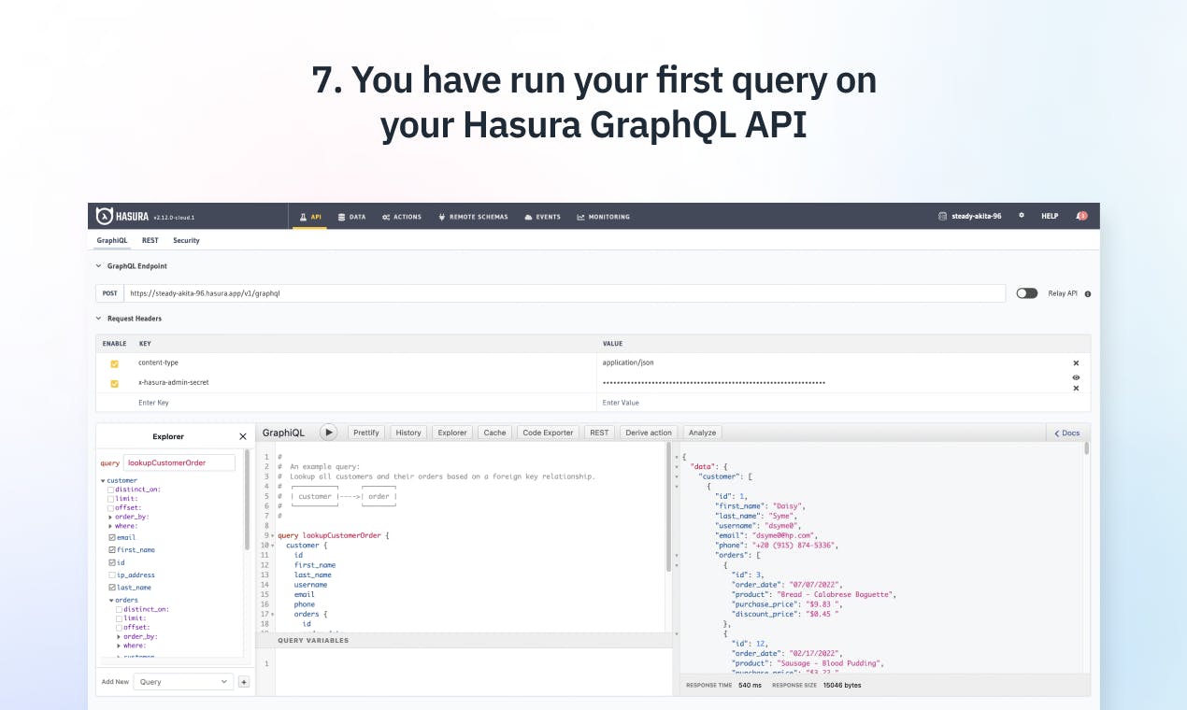Click the plus button beside Add New
Viewport: 1187px width, 710px height.
(244, 682)
